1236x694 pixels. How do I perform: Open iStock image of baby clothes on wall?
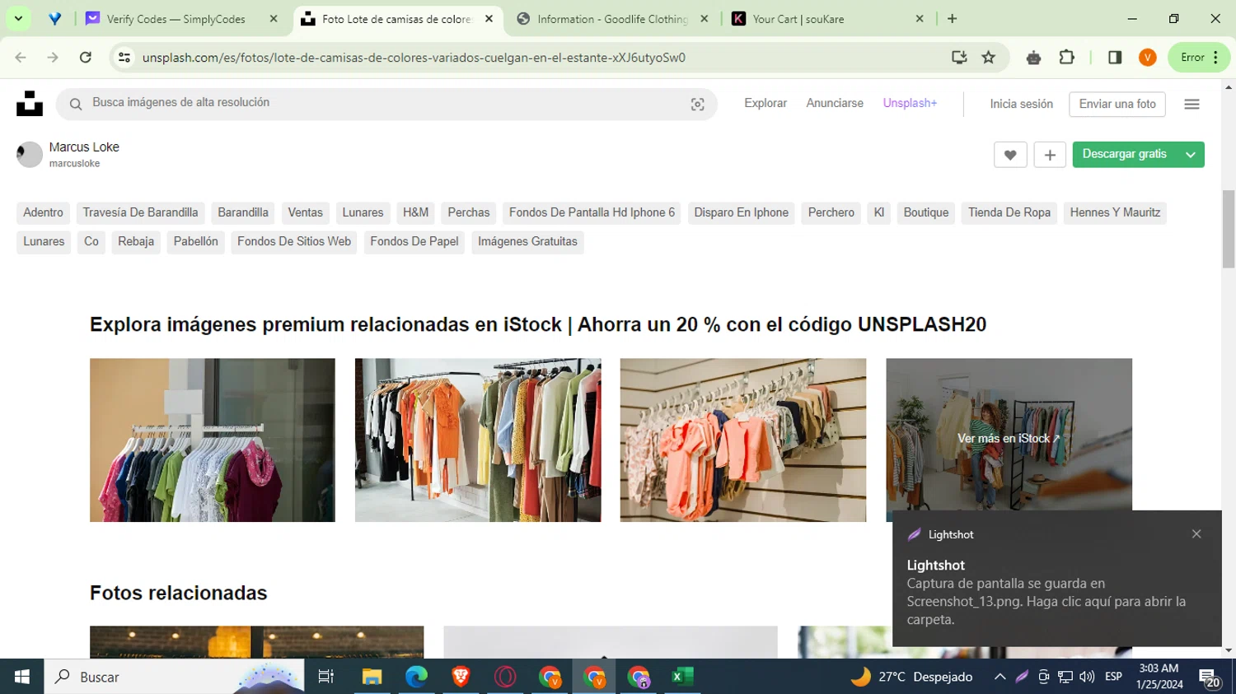click(743, 440)
